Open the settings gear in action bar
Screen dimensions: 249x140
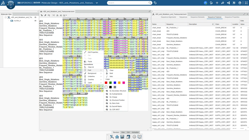(x=134, y=137)
